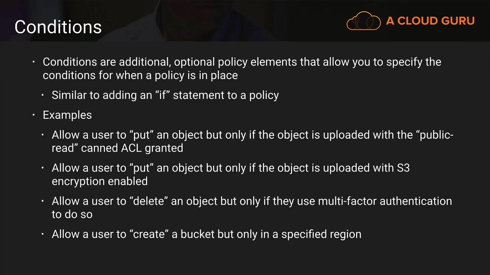Click the quoted word "if" in the sub-bullet
This screenshot has width=490, height=275.
(163, 95)
